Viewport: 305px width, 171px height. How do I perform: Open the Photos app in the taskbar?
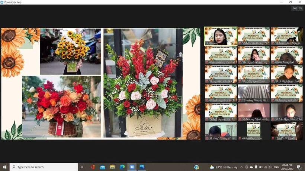tap(142, 167)
